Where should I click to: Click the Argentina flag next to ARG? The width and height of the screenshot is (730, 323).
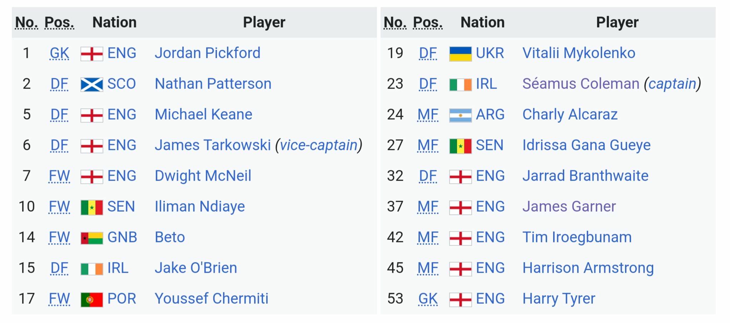point(460,115)
